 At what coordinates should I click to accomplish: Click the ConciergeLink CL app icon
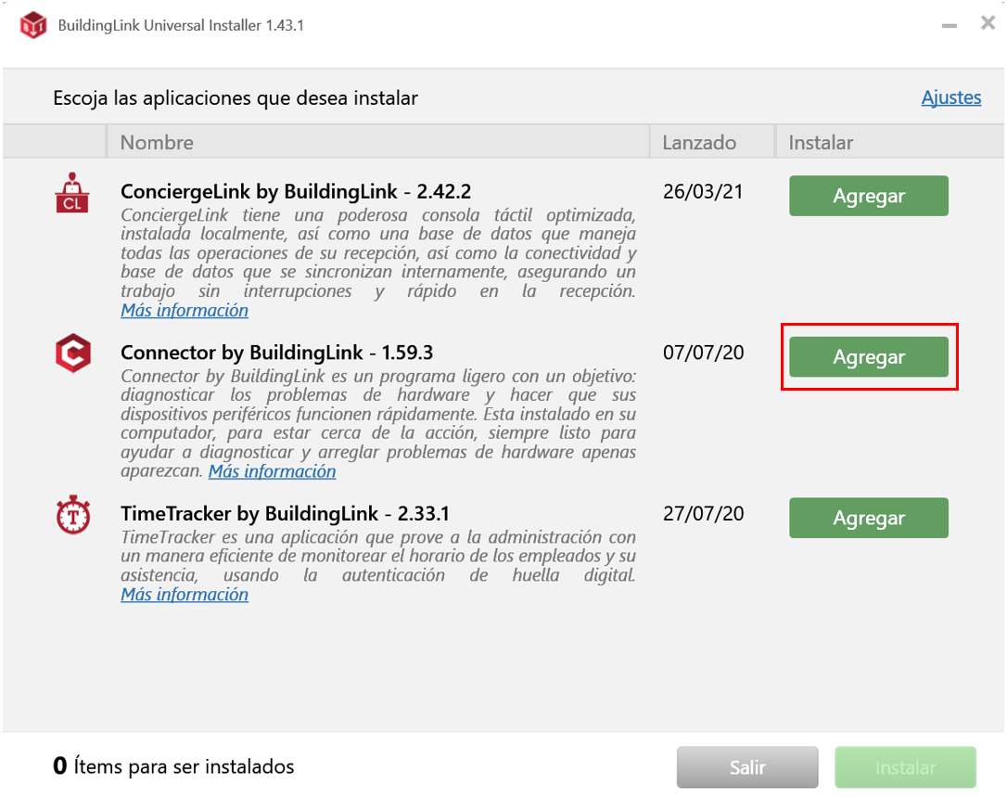72,192
